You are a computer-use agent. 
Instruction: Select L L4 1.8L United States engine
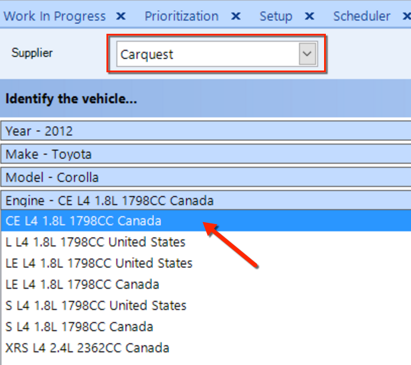click(x=206, y=242)
